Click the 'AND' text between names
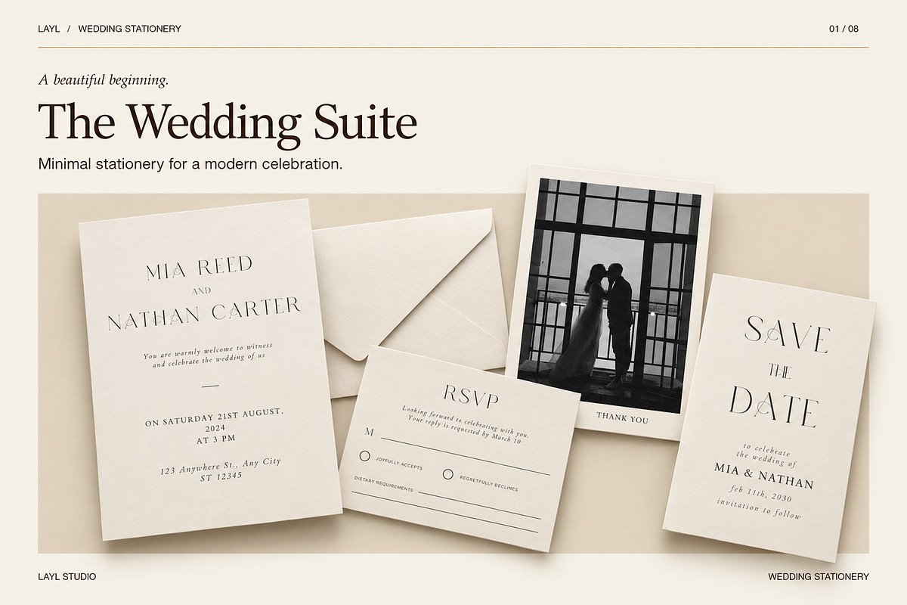 (x=201, y=290)
